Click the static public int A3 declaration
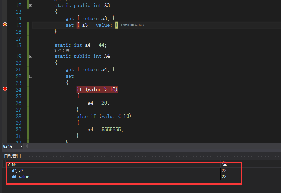The image size is (281, 193). point(82,5)
